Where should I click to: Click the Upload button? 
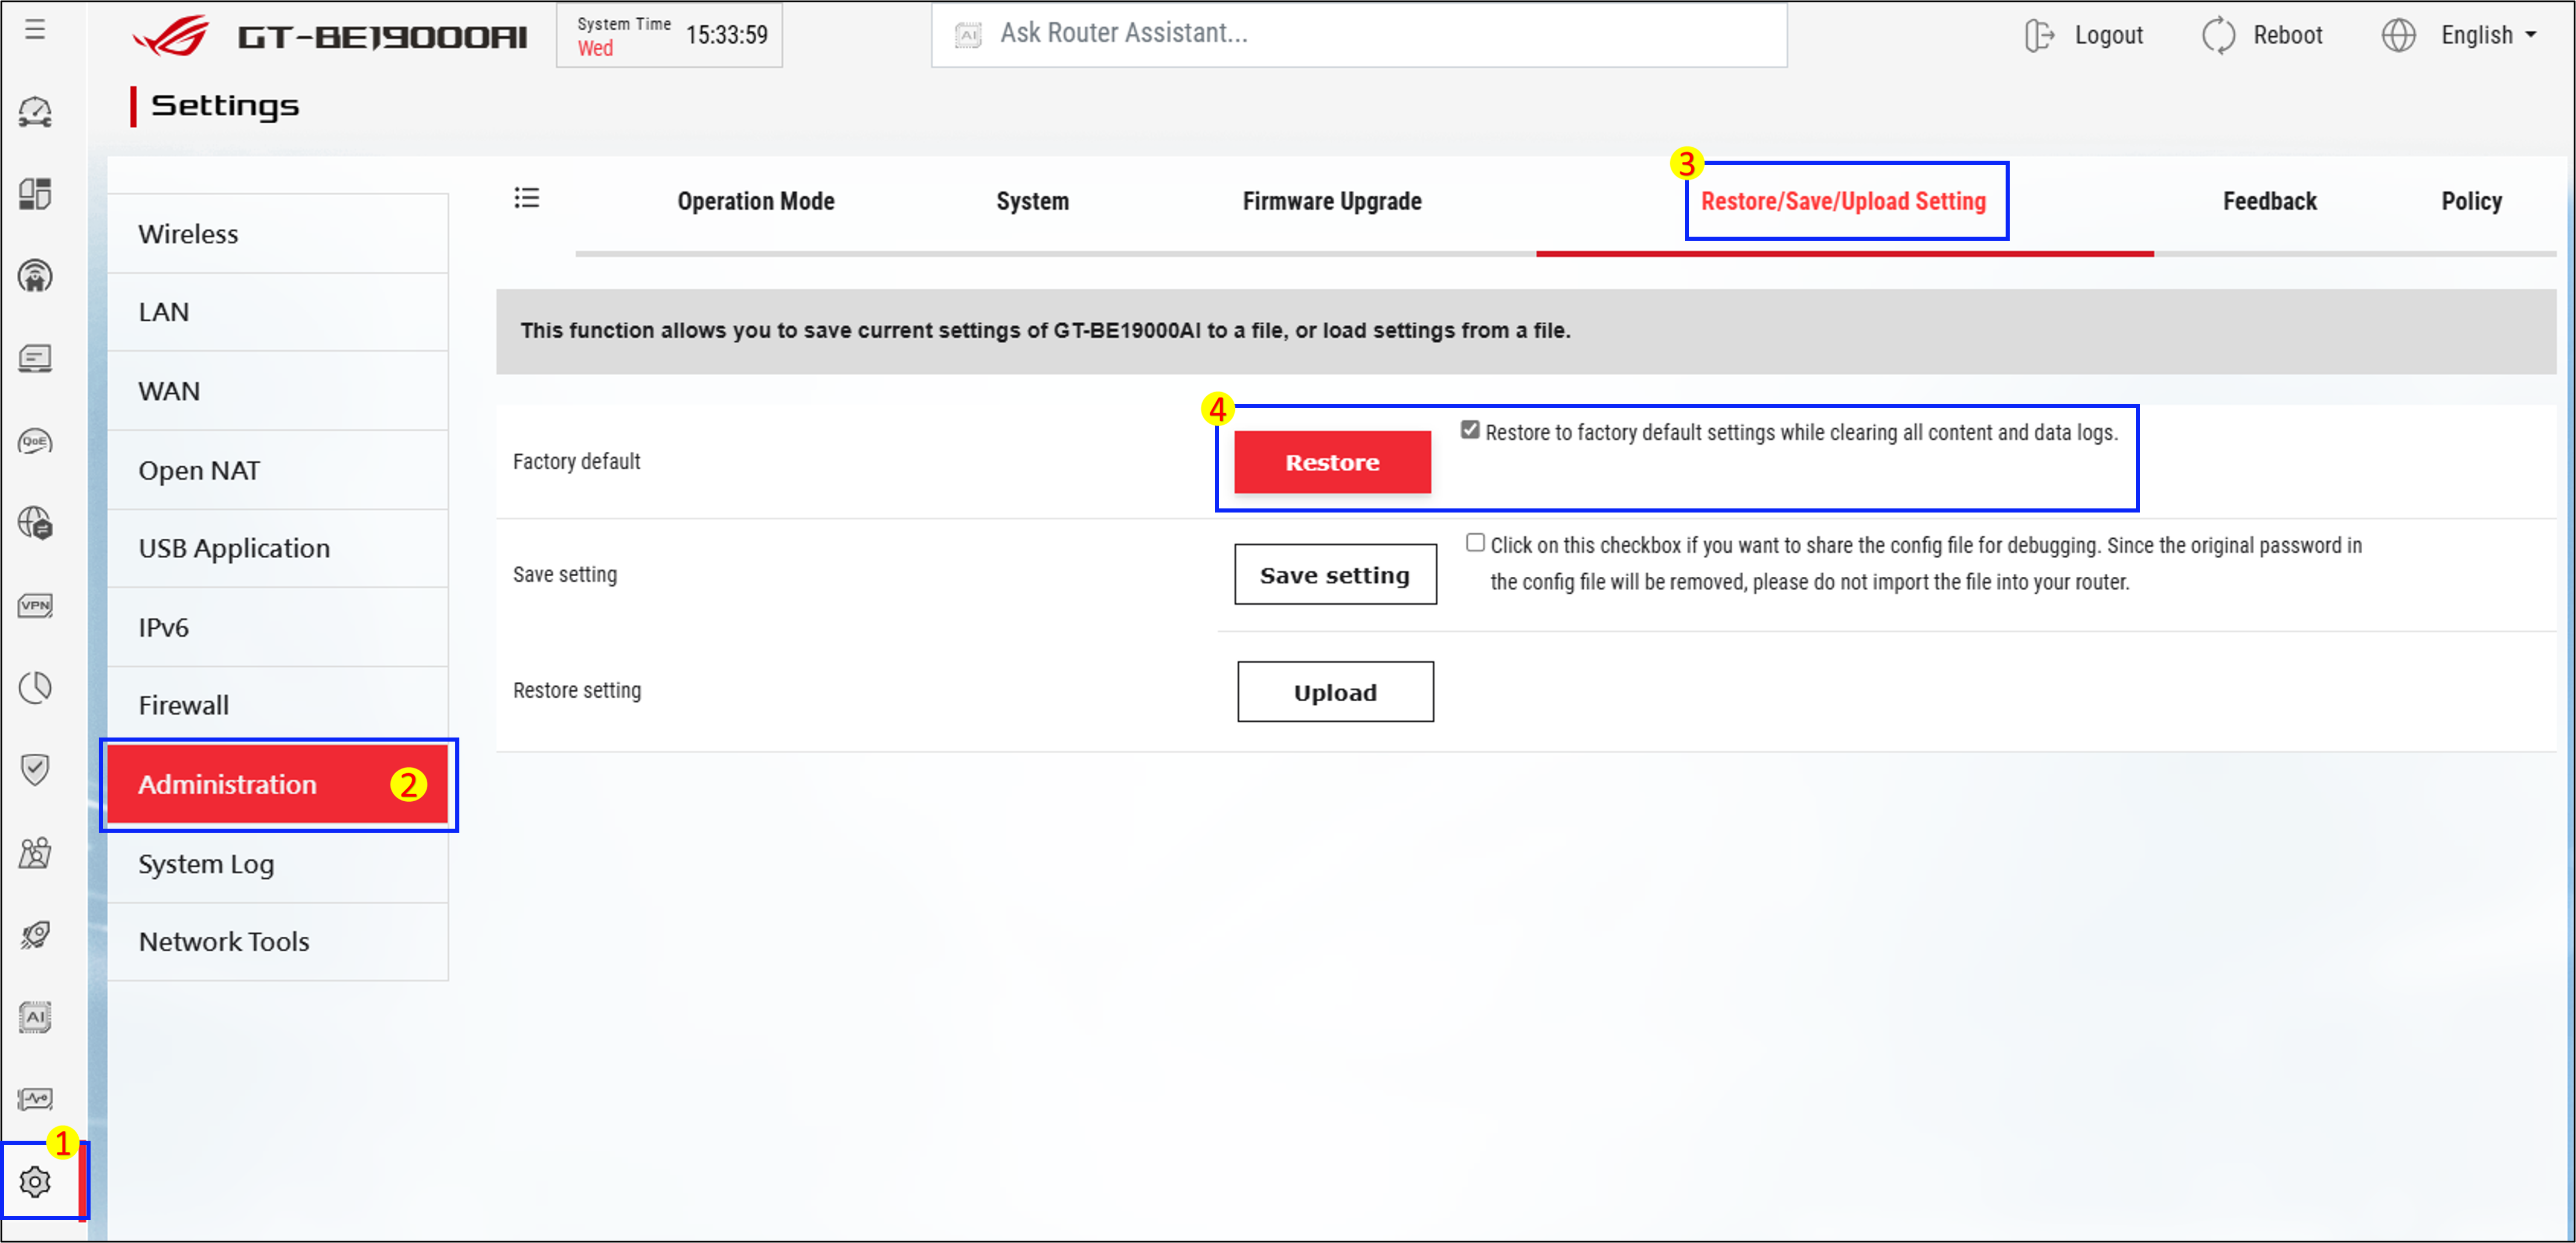[x=1334, y=692]
